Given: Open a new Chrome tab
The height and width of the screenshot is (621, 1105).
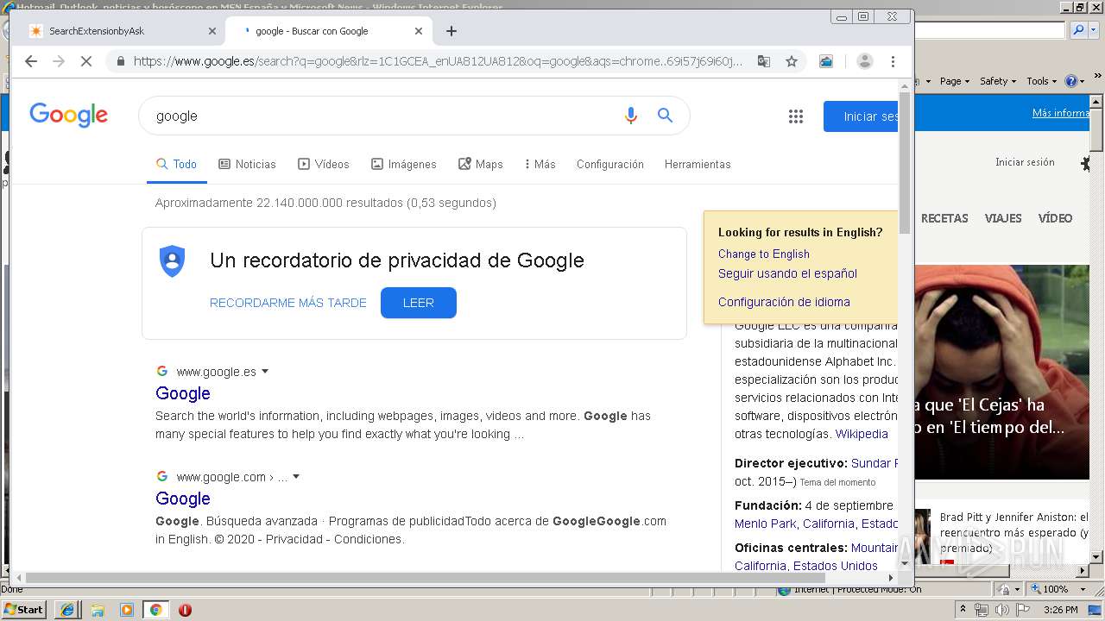Looking at the screenshot, I should pyautogui.click(x=451, y=31).
